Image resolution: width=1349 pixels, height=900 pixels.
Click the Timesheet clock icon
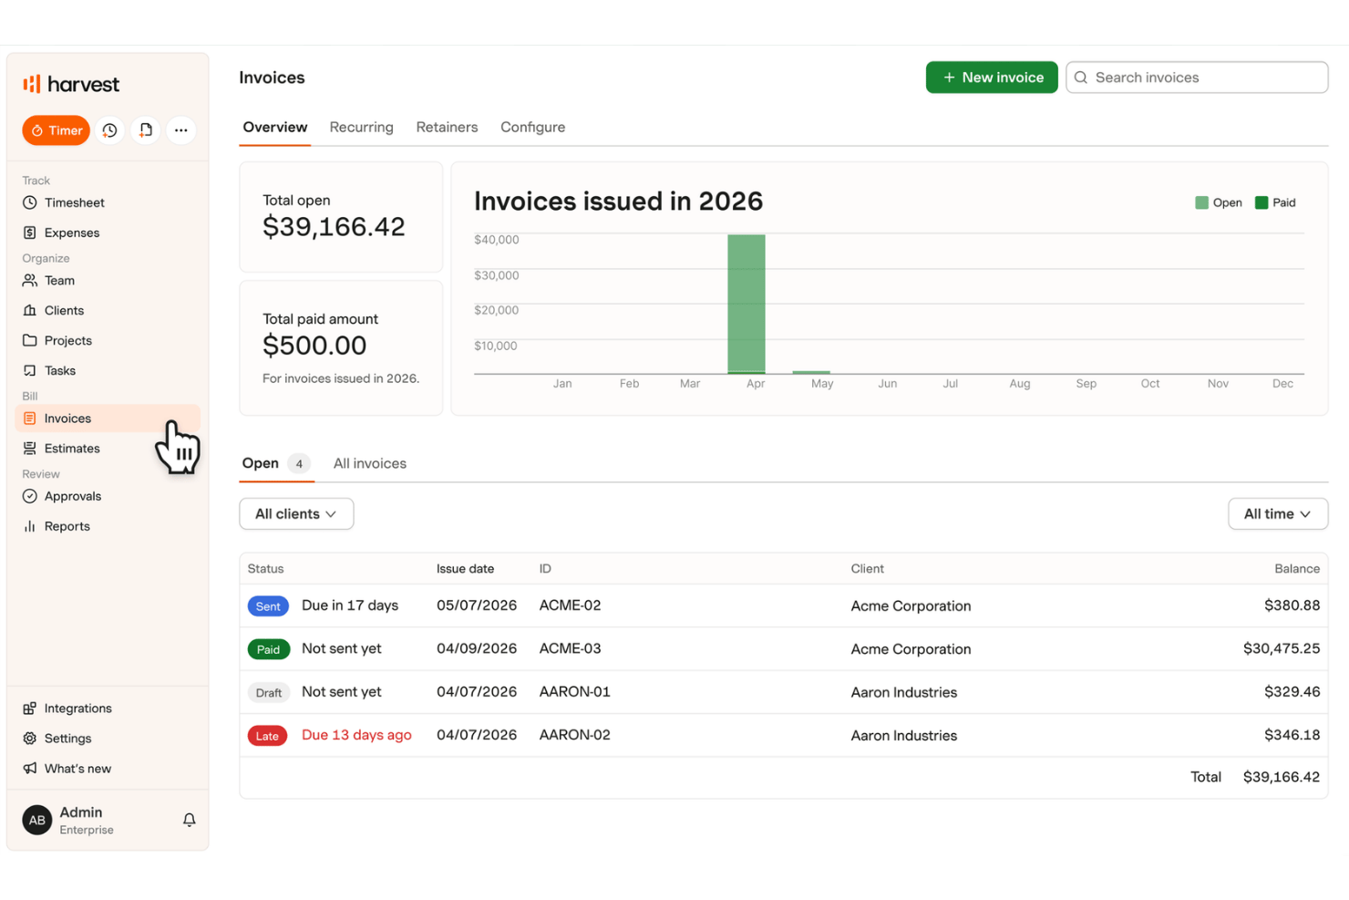(30, 202)
